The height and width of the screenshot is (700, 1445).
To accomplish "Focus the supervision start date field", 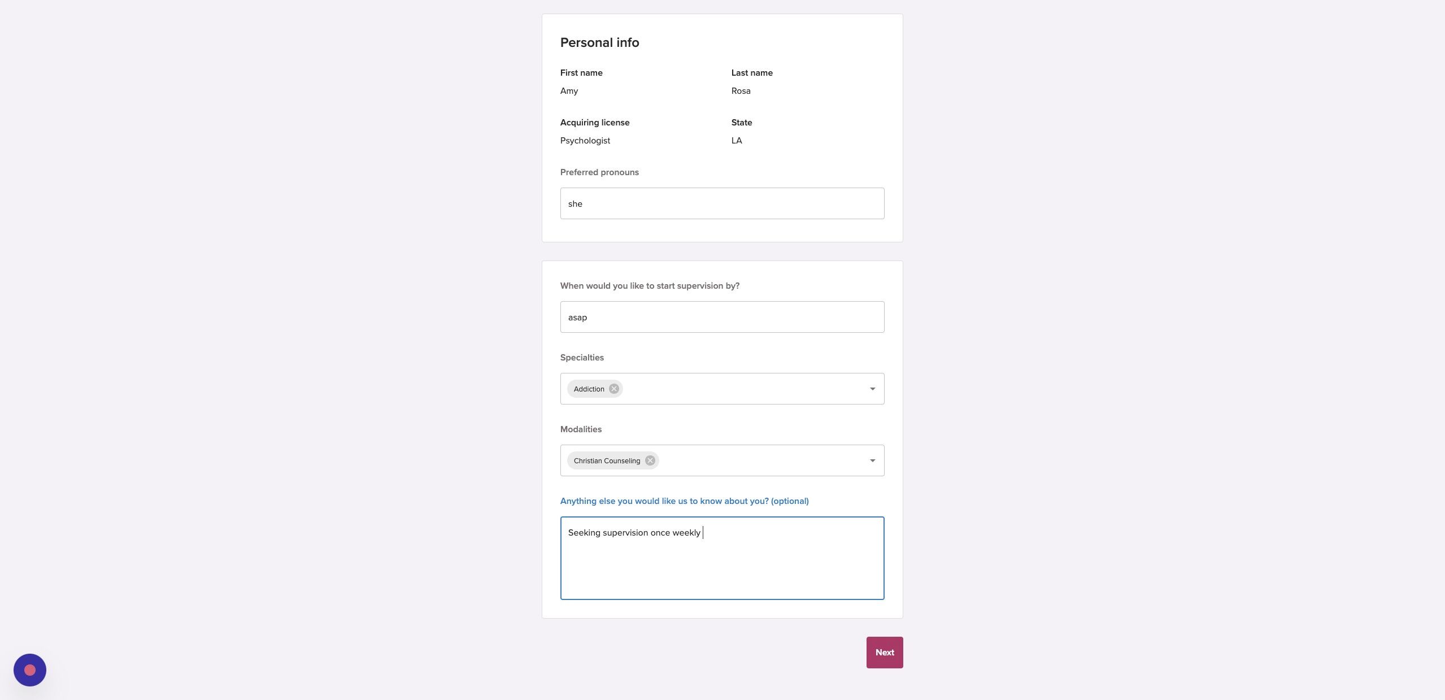I will pos(722,317).
